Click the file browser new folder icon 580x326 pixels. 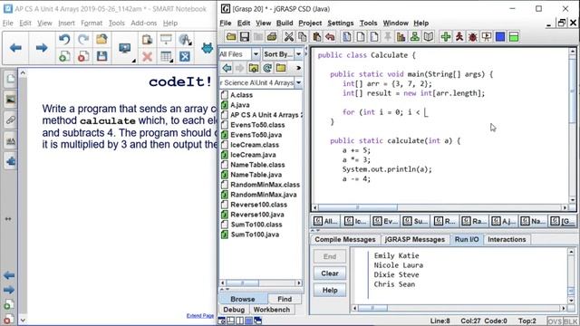click(281, 68)
